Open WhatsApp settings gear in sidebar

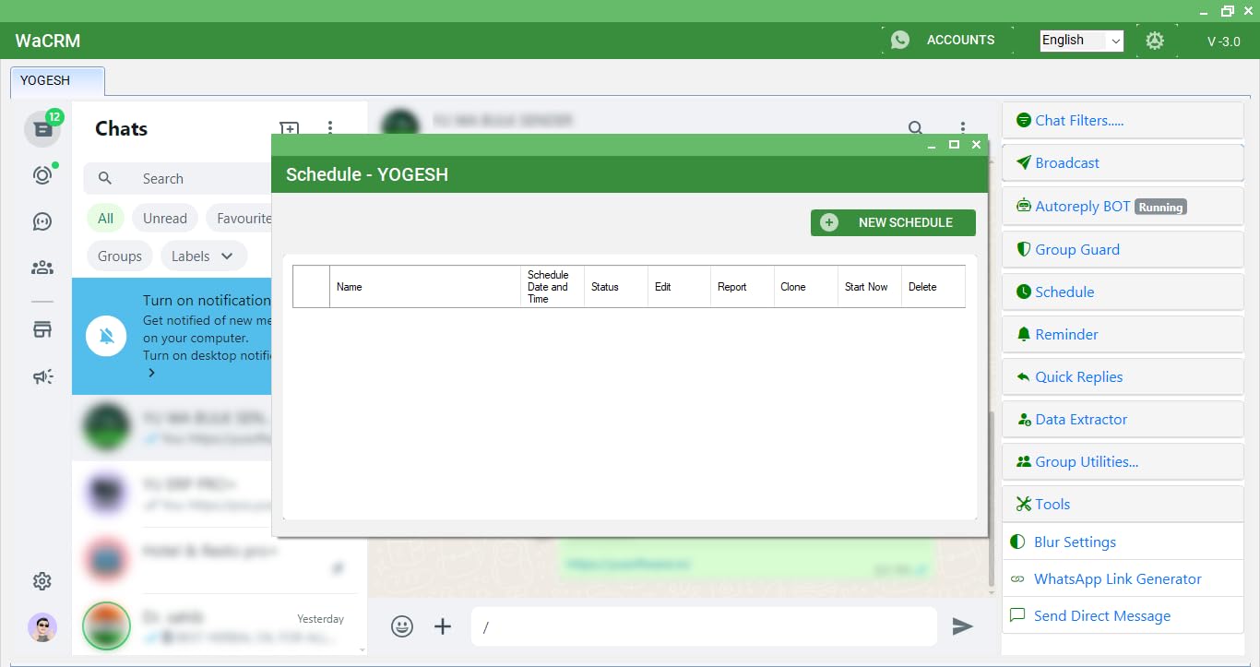coord(42,581)
